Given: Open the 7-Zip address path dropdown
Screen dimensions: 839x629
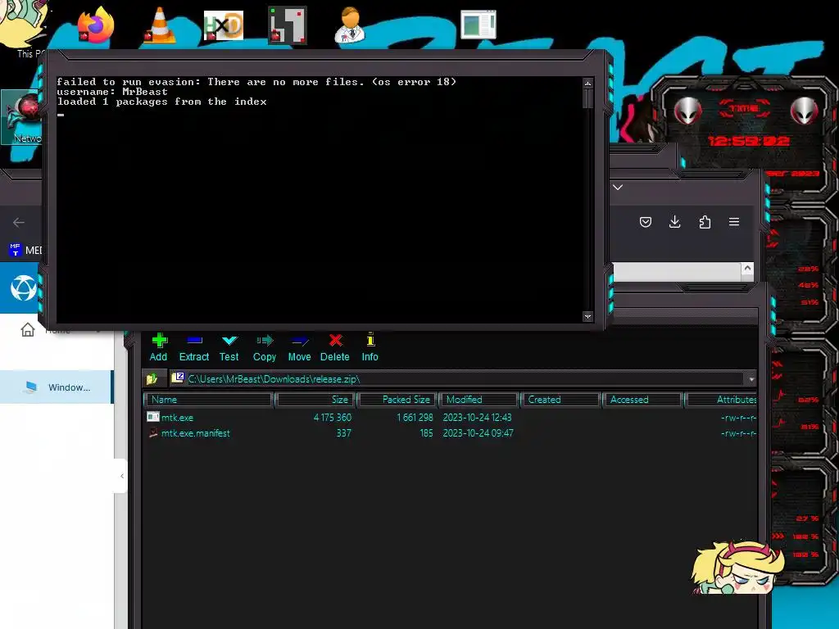Looking at the screenshot, I should [x=751, y=379].
